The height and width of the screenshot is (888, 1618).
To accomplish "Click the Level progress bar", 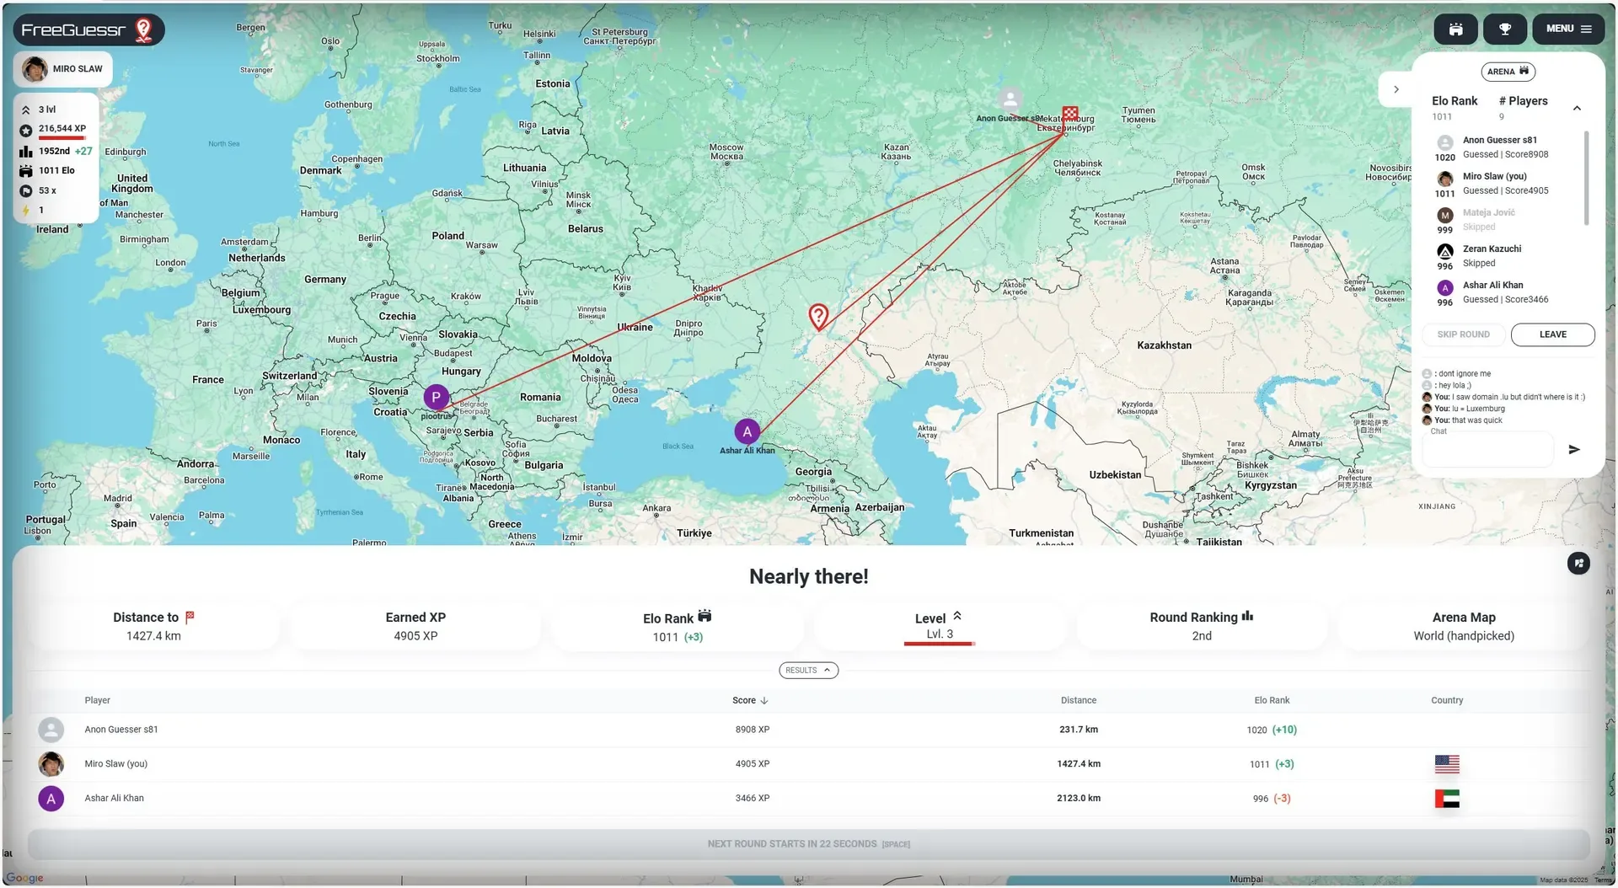I will pos(939,644).
